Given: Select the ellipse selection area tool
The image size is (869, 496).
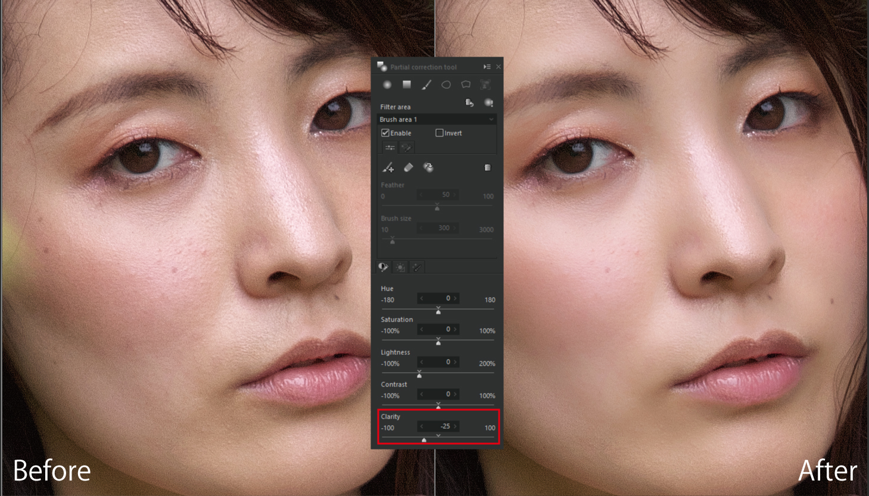Looking at the screenshot, I should 446,85.
